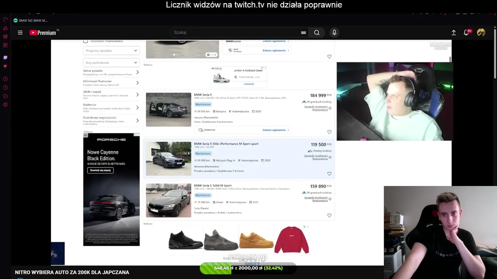Click Dowiedz się więcej in Porsche ad

100,170
